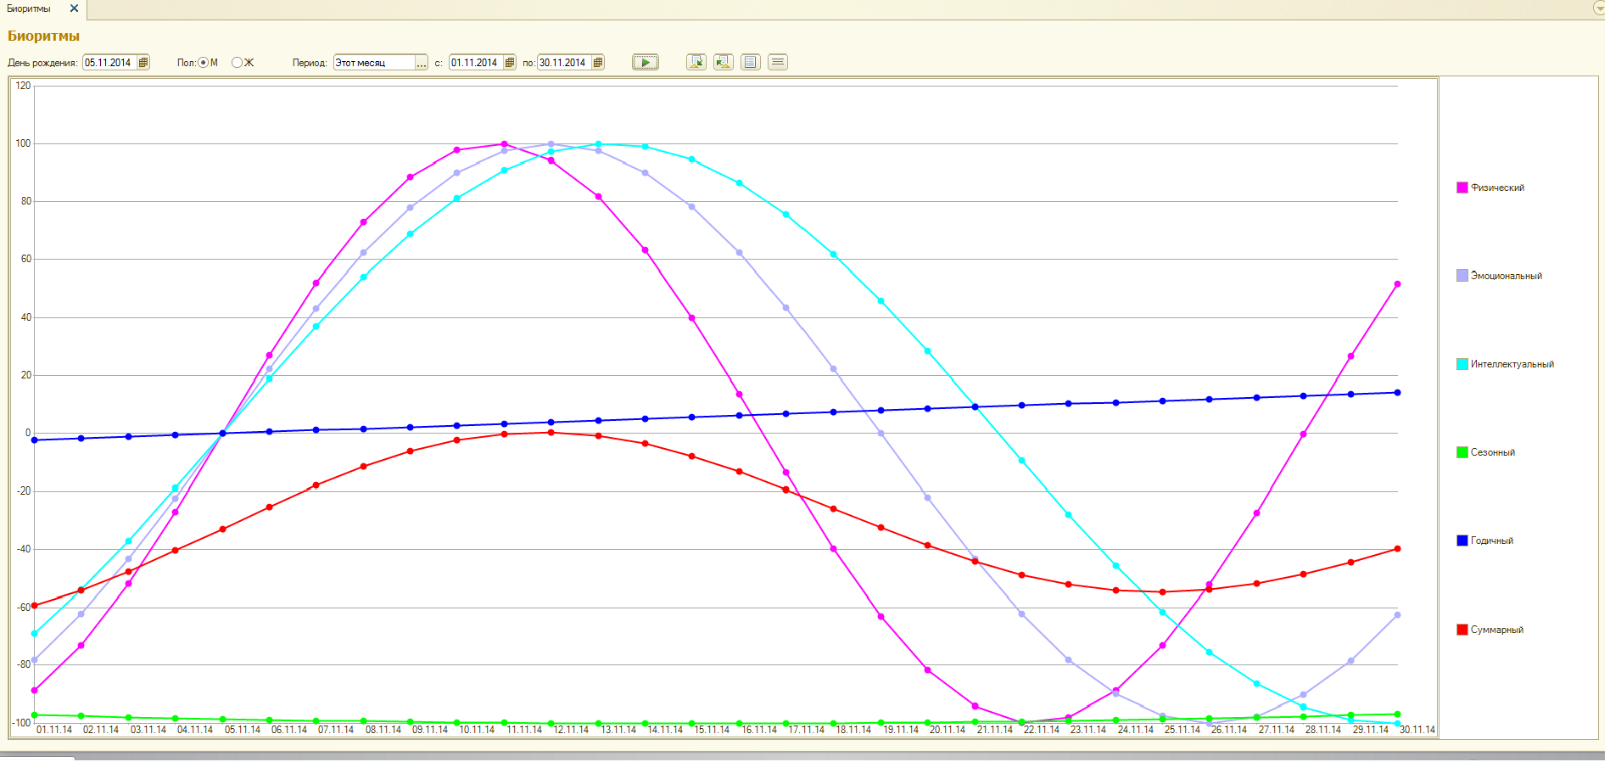Click the green Сезонный legend swatch
The height and width of the screenshot is (762, 1610).
(x=1462, y=452)
